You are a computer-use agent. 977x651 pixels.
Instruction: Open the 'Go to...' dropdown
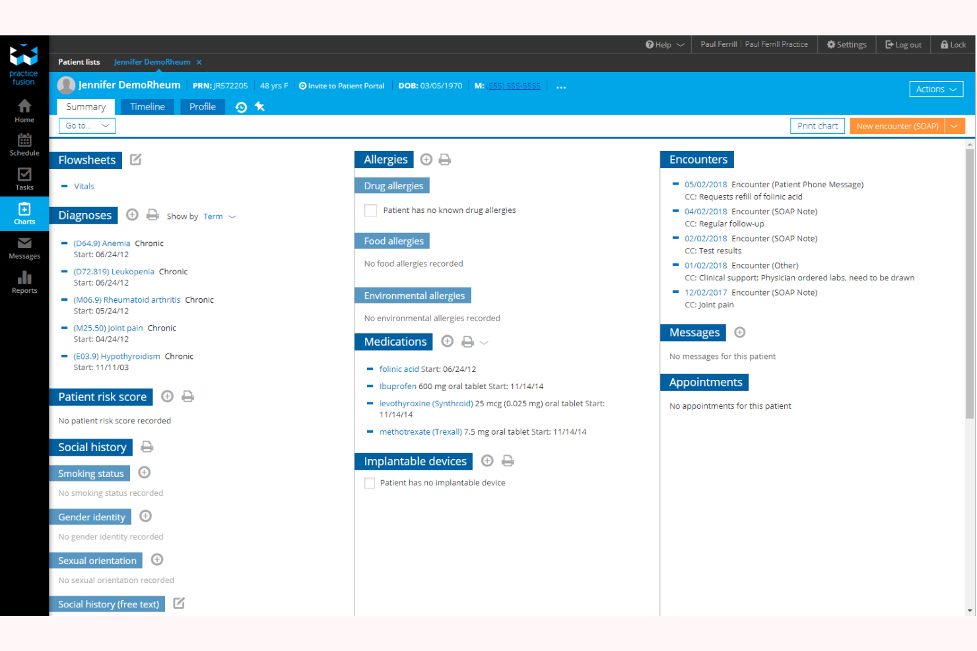pyautogui.click(x=87, y=125)
